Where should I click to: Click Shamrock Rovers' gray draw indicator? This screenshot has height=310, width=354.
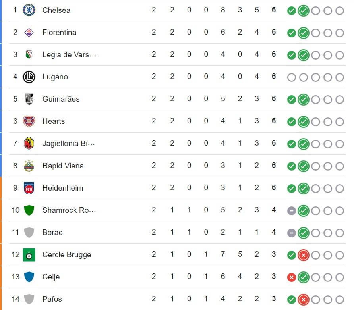[x=291, y=210]
